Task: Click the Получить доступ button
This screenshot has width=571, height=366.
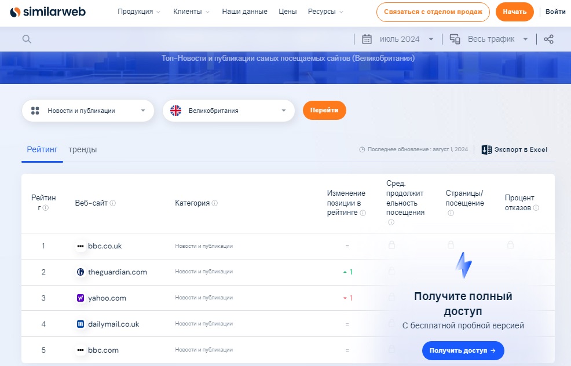Action: (x=463, y=351)
